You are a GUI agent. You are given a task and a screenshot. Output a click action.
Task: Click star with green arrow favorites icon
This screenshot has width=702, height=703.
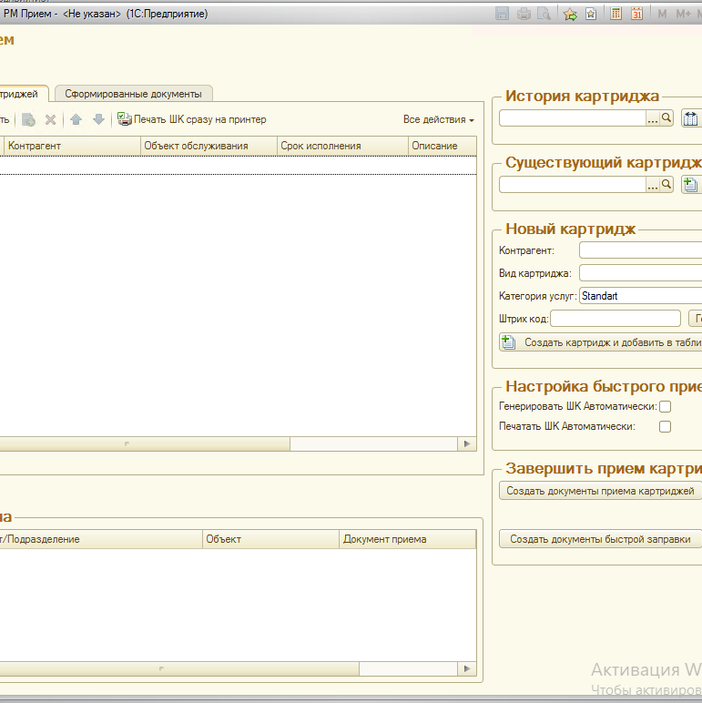coord(570,14)
